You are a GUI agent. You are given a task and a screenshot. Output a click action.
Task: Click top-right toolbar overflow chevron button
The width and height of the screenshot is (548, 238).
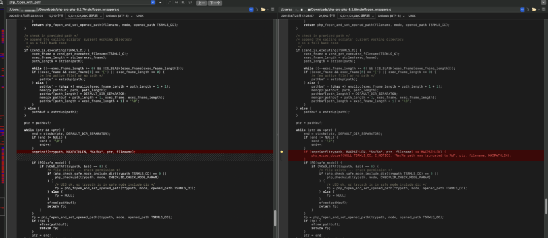click(x=543, y=3)
